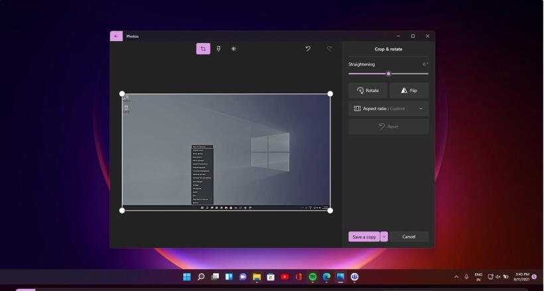Select the top-right crop handle
The height and width of the screenshot is (291, 544).
click(330, 93)
